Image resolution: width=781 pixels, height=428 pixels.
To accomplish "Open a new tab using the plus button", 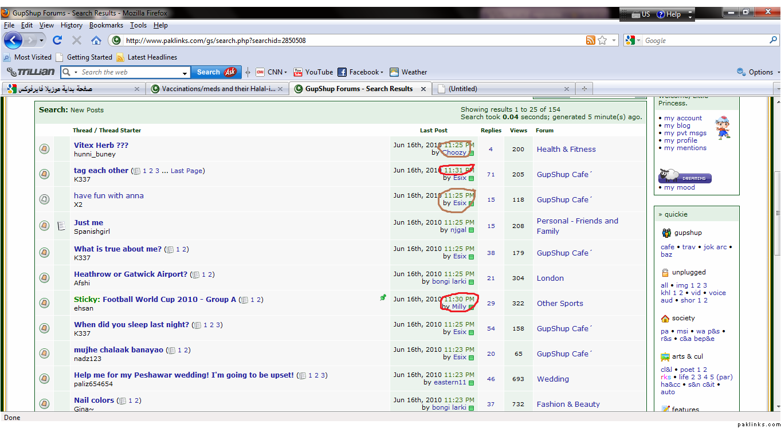I will (x=584, y=89).
